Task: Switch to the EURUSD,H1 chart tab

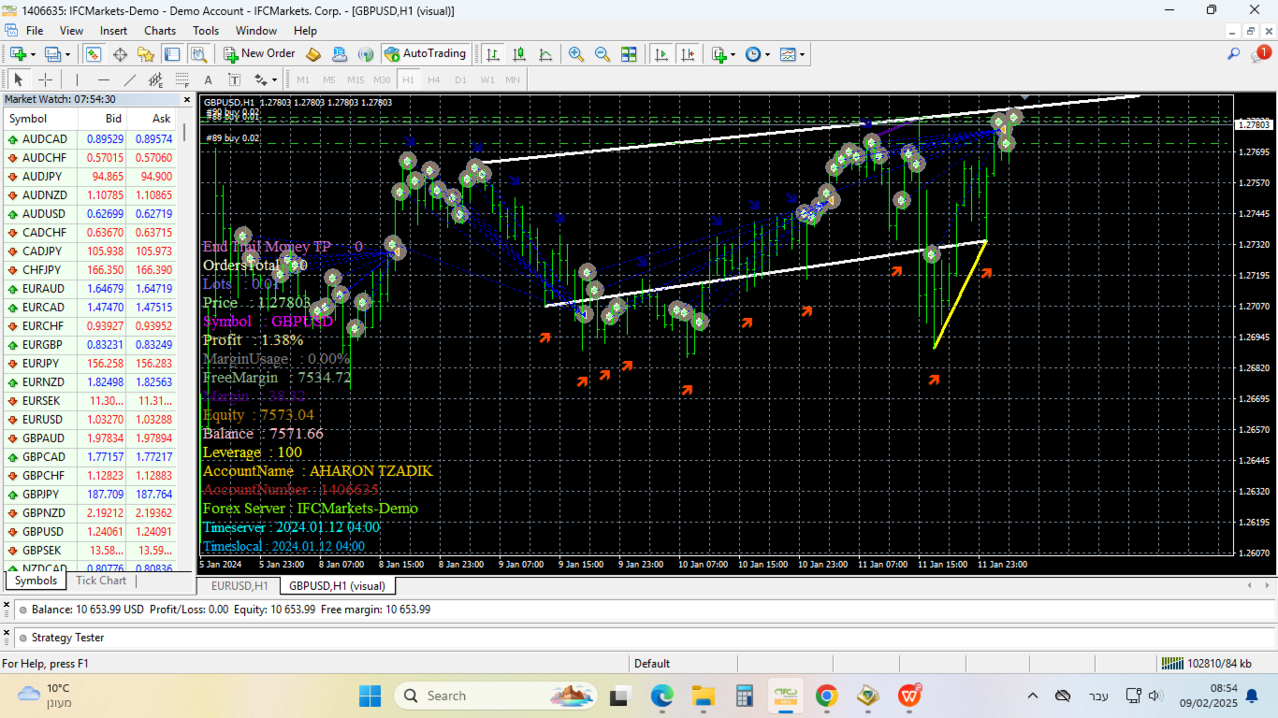Action: pyautogui.click(x=240, y=585)
